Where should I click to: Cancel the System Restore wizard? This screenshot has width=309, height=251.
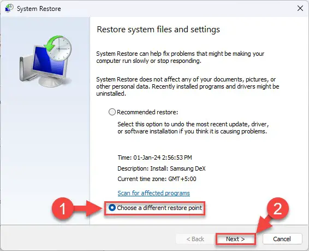pos(282,239)
